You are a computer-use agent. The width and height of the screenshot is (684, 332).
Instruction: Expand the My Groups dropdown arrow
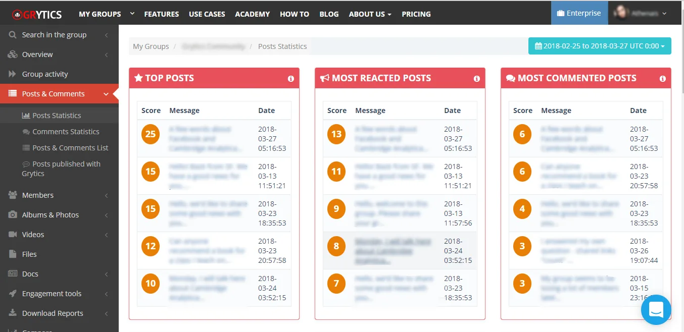pyautogui.click(x=132, y=14)
